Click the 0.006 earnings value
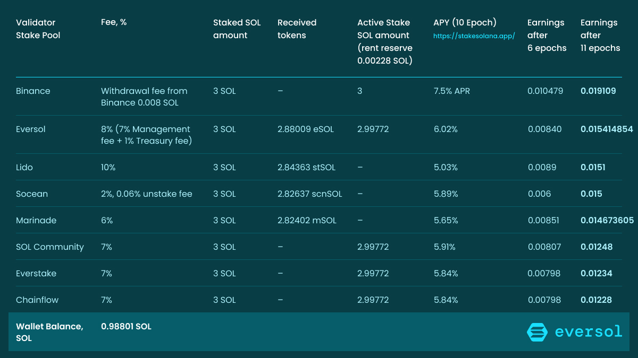The width and height of the screenshot is (638, 358). click(x=539, y=194)
